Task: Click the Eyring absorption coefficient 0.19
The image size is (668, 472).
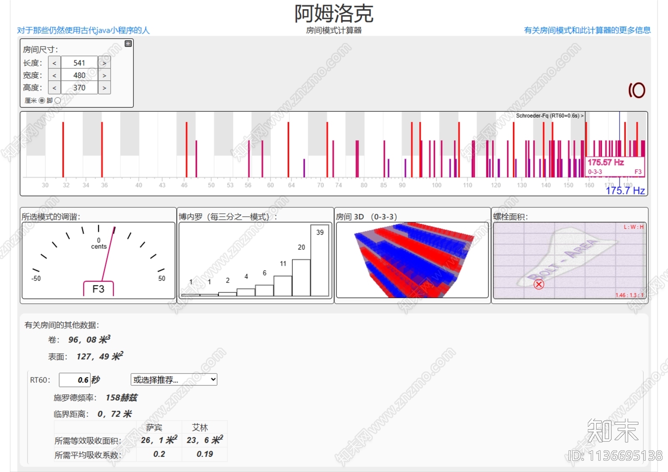Action: [205, 454]
